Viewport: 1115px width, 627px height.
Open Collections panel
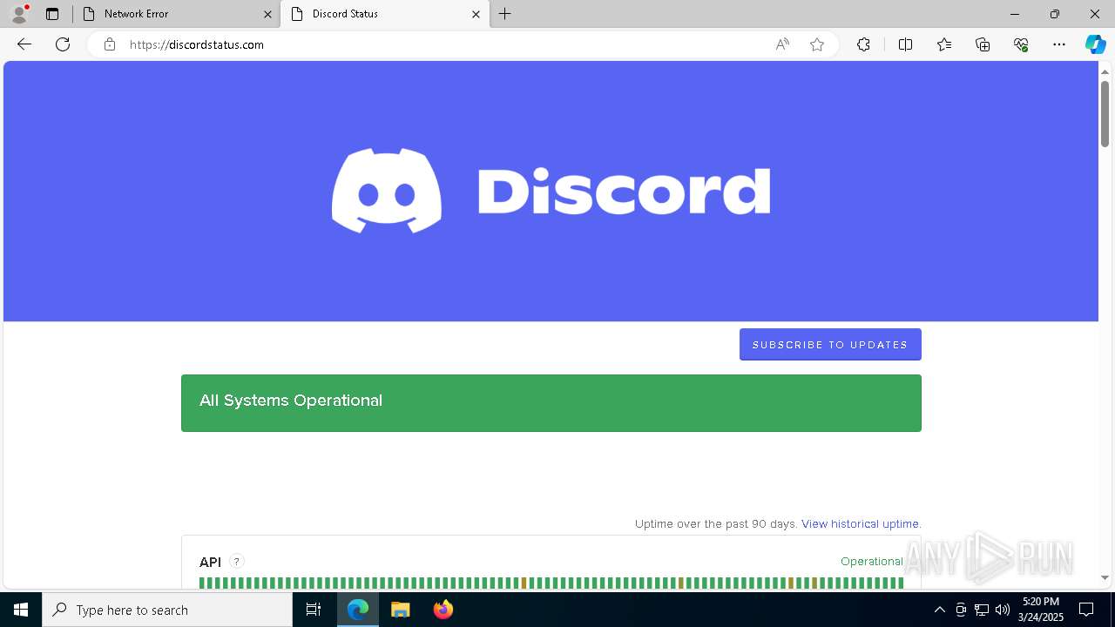click(x=983, y=44)
